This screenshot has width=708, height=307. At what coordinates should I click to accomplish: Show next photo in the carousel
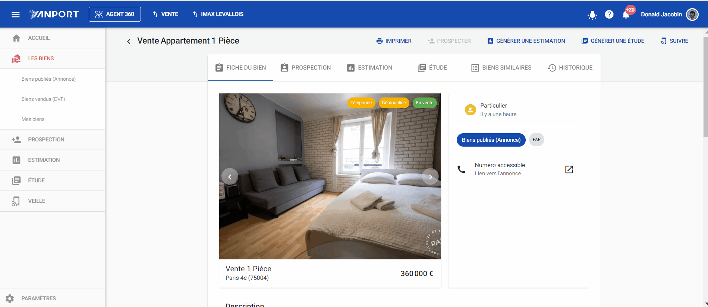click(x=430, y=177)
